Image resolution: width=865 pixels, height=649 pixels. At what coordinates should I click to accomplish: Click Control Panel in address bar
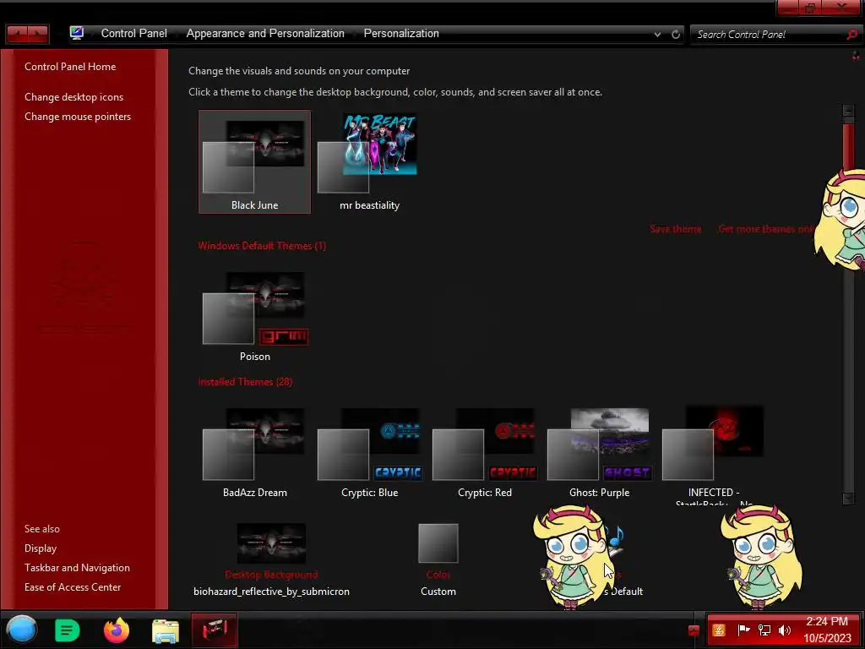click(134, 34)
